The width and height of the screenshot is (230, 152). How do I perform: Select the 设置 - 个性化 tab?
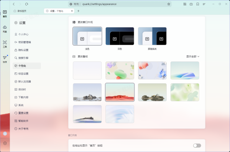coord(59,11)
